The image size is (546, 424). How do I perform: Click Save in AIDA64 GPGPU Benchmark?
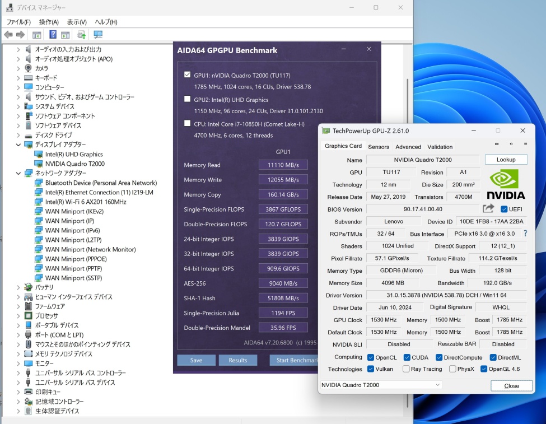[x=196, y=360]
